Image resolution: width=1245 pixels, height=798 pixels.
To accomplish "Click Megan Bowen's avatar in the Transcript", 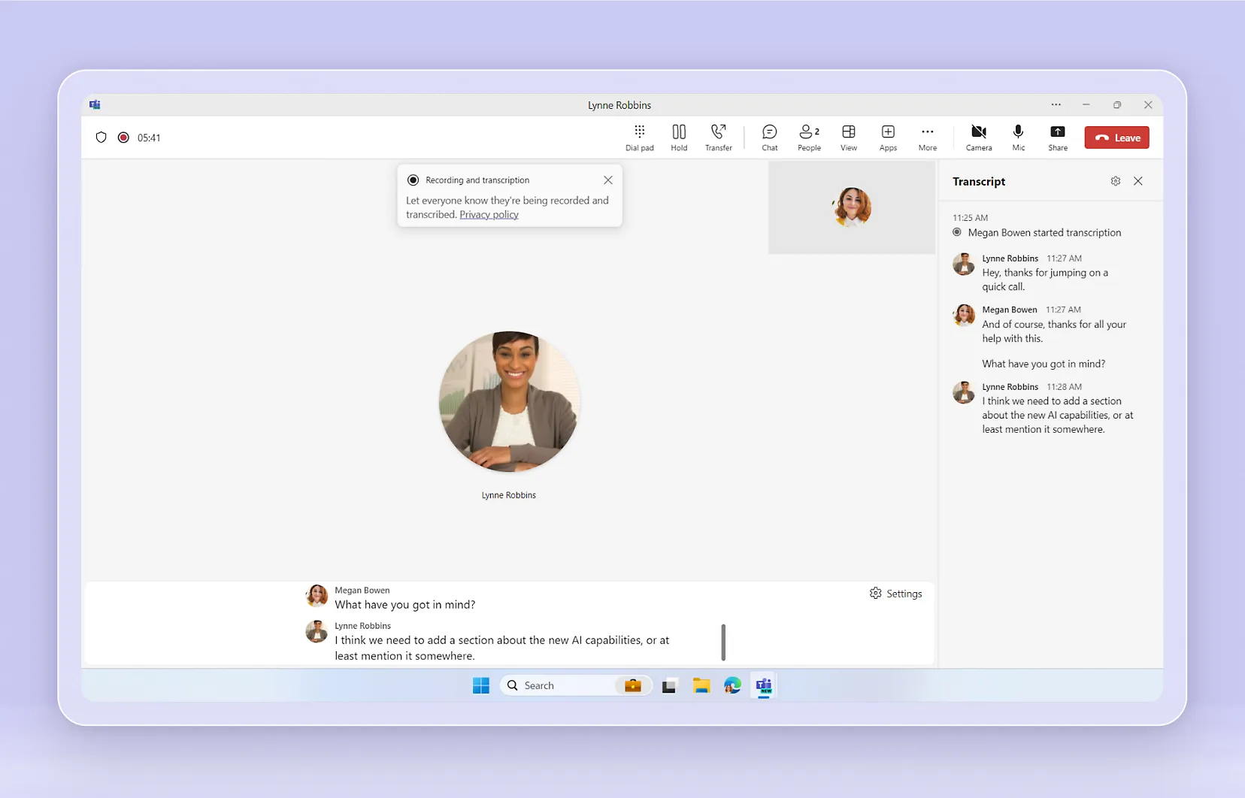I will (x=964, y=316).
